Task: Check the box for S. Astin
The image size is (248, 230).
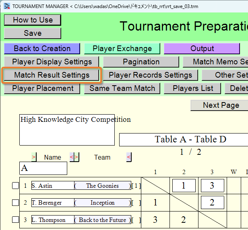Action: 15,186
